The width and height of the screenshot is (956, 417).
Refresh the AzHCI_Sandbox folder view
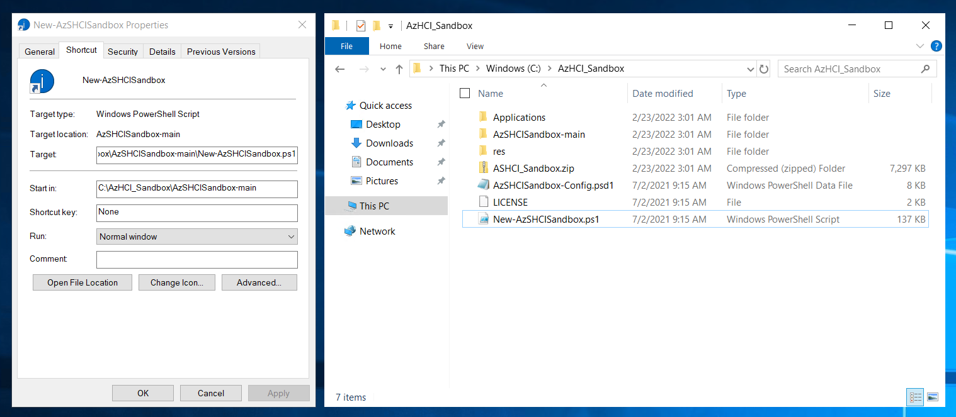(764, 69)
